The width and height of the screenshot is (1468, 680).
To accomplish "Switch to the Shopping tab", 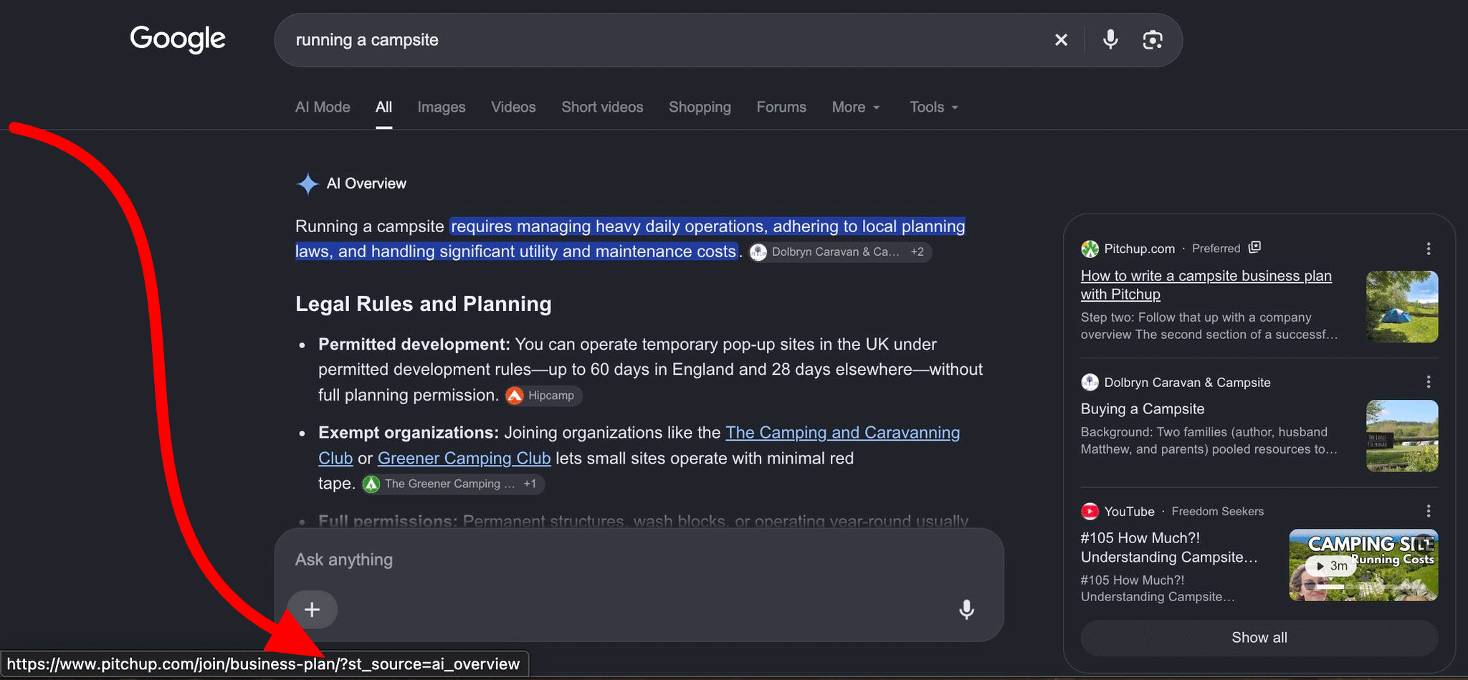I will point(700,107).
